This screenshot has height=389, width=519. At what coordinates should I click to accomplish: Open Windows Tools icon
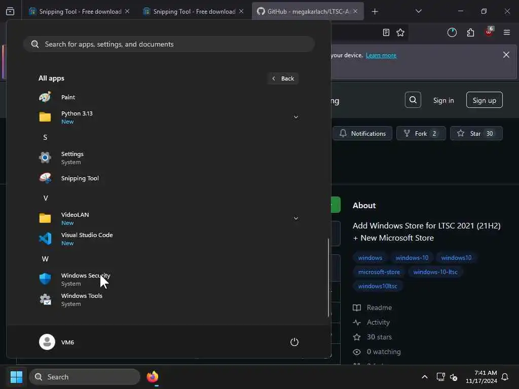coord(45,300)
